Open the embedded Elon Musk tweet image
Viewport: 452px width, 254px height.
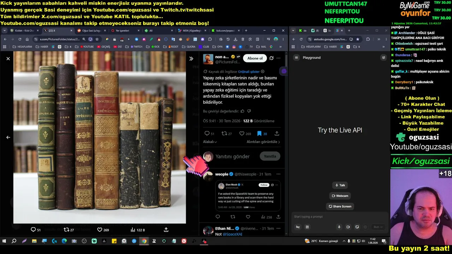[248, 195]
